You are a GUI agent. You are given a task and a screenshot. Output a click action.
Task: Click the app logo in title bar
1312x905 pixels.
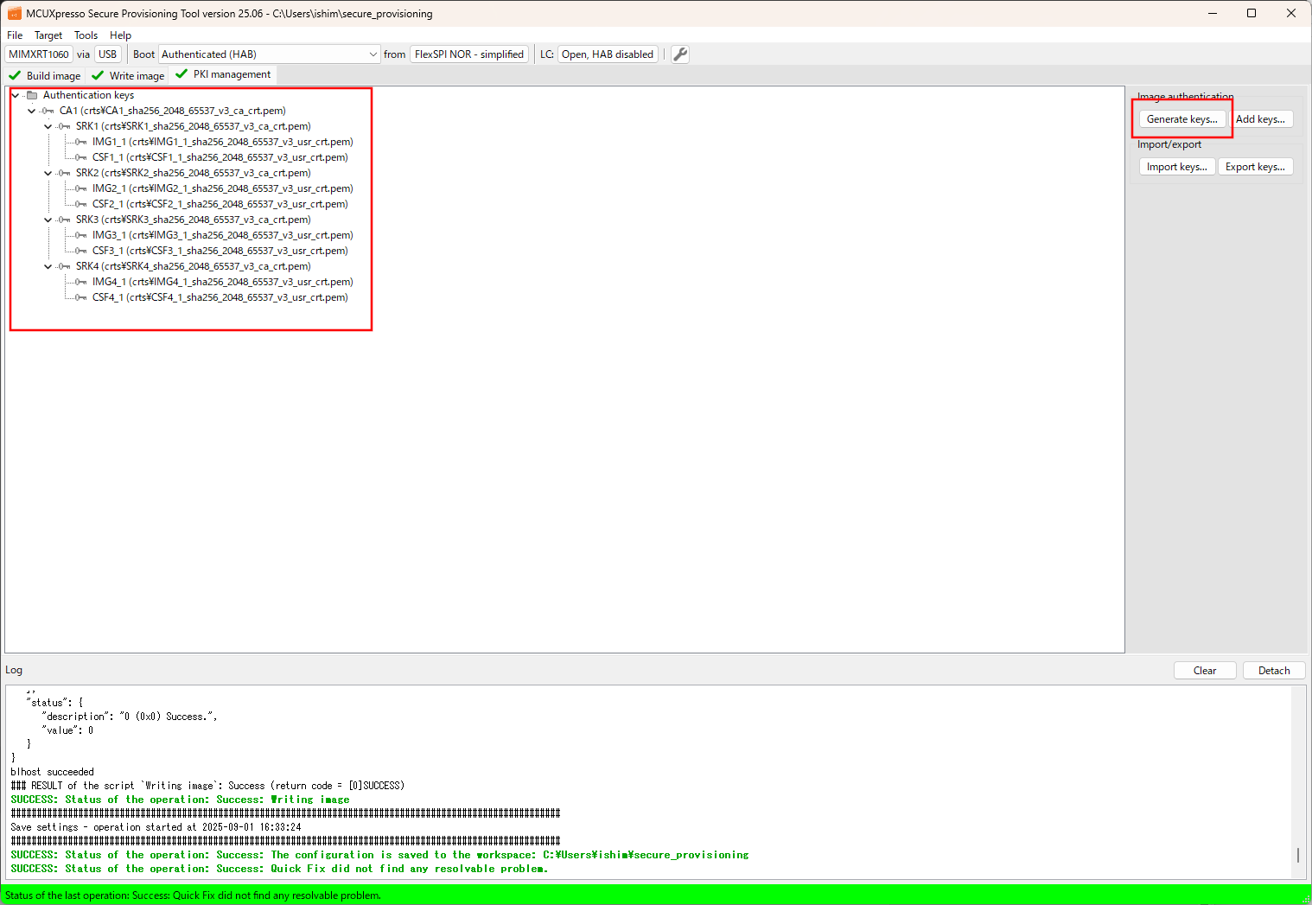click(14, 14)
